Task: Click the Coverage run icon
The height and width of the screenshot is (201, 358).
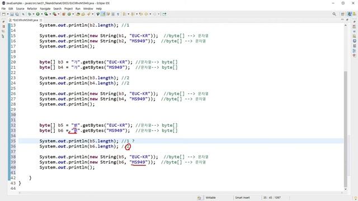Action: pos(46,14)
